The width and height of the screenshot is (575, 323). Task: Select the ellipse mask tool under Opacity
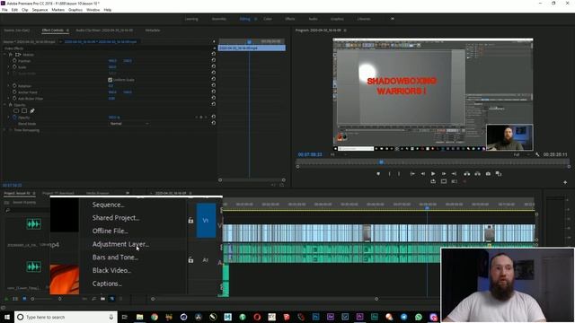[x=16, y=110]
